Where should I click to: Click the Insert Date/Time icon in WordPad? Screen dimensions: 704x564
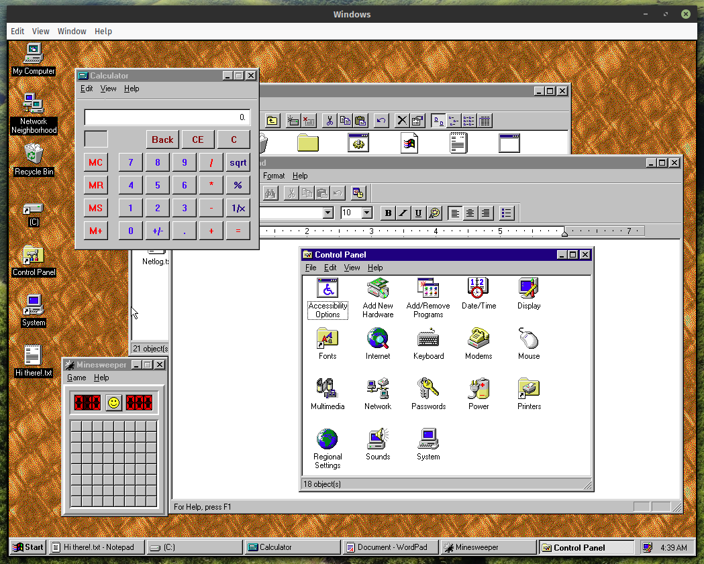[x=358, y=193]
